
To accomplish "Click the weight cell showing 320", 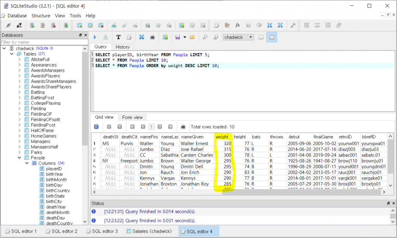I will (223, 143).
